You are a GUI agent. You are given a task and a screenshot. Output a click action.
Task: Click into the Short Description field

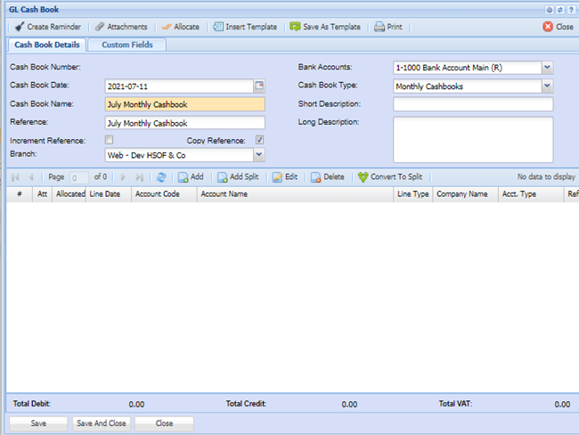472,104
